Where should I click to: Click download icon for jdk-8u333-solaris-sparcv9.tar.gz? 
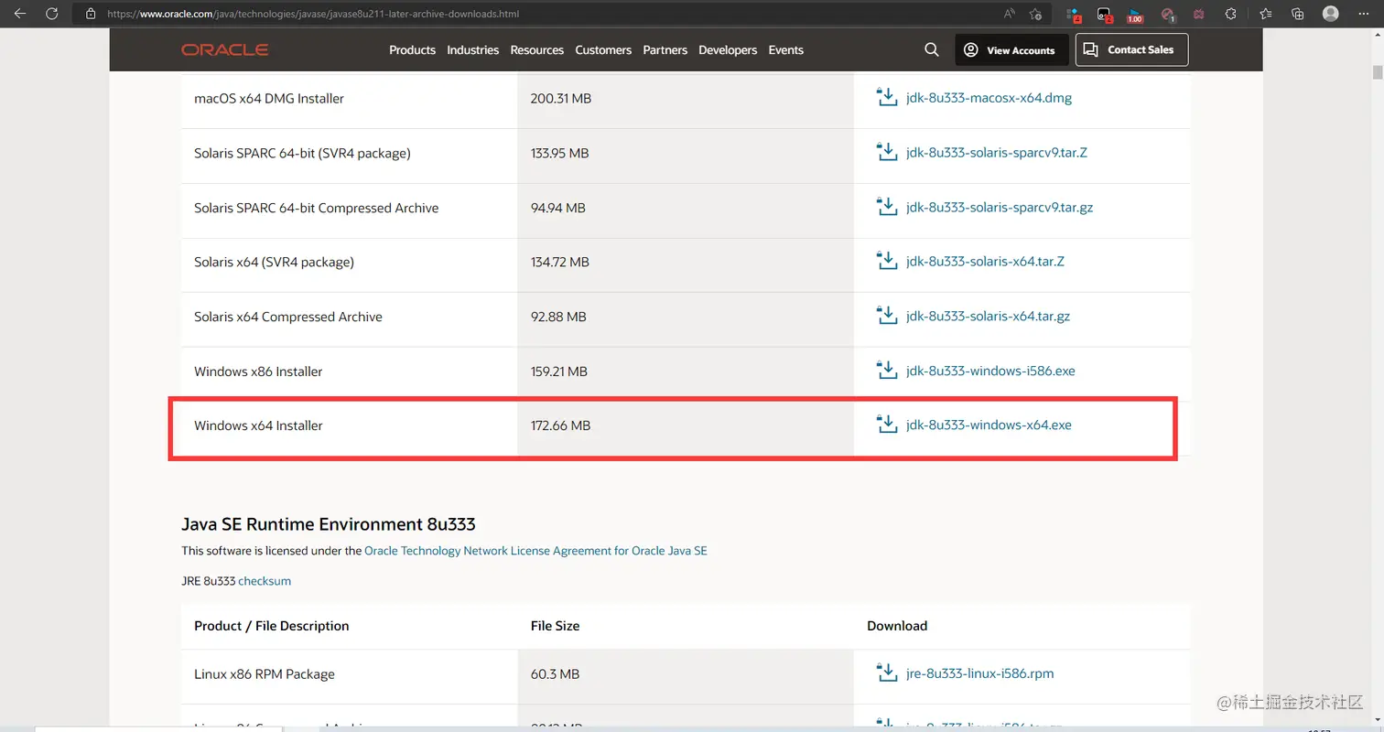[x=886, y=208]
